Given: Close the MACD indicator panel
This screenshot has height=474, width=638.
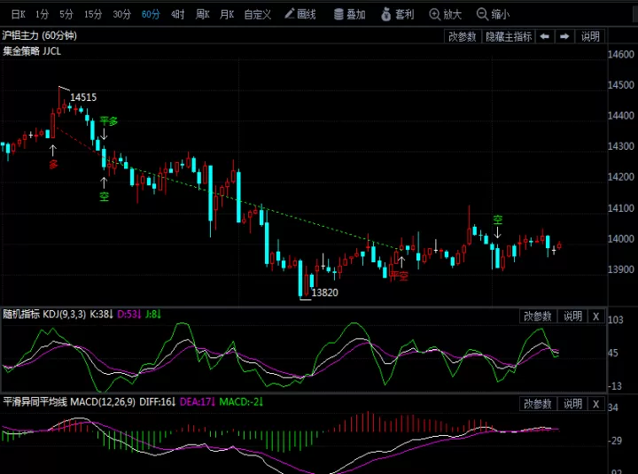Looking at the screenshot, I should [x=595, y=404].
